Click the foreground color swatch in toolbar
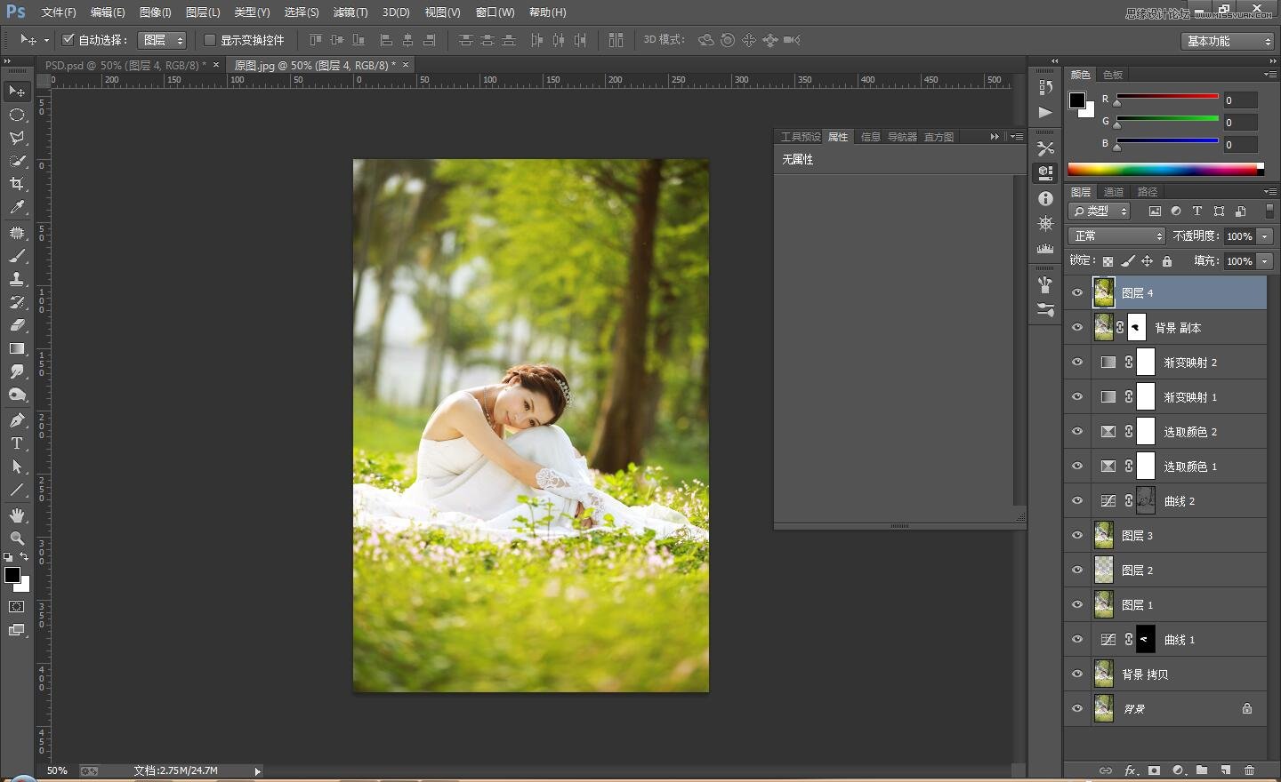The height and width of the screenshot is (782, 1281). pyautogui.click(x=12, y=575)
